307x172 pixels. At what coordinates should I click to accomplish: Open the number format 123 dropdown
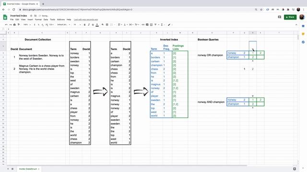[x=52, y=25]
